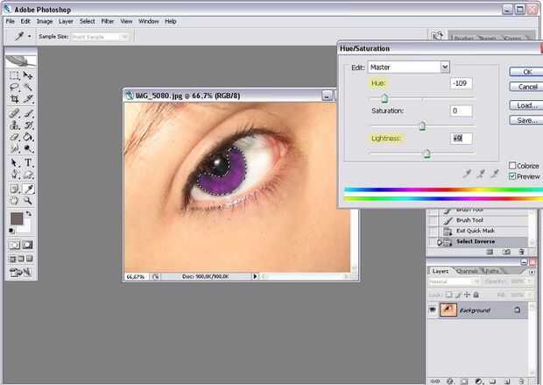The width and height of the screenshot is (543, 385).
Task: Select the Clone Stamp tool
Action: (x=14, y=125)
